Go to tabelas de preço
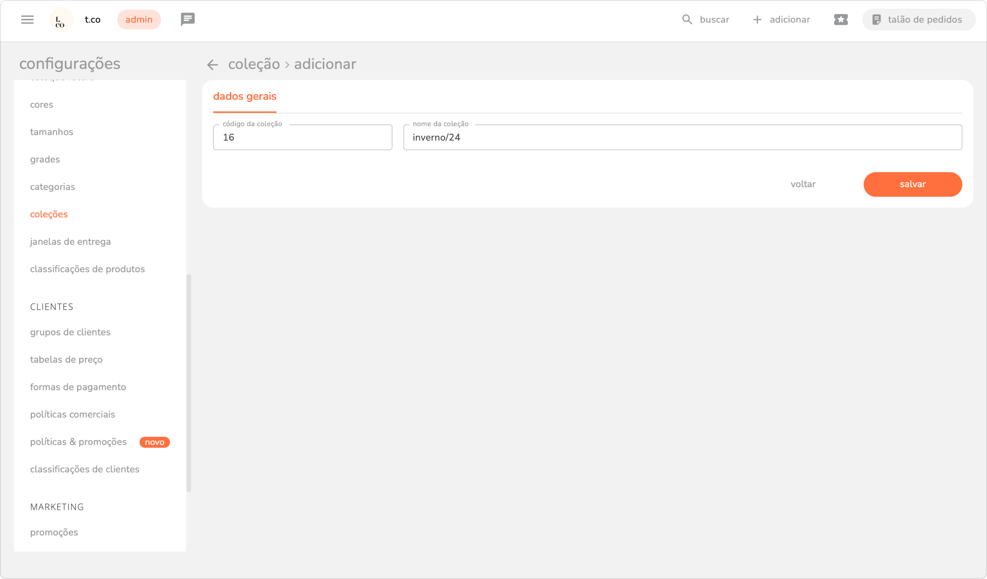 click(x=66, y=360)
